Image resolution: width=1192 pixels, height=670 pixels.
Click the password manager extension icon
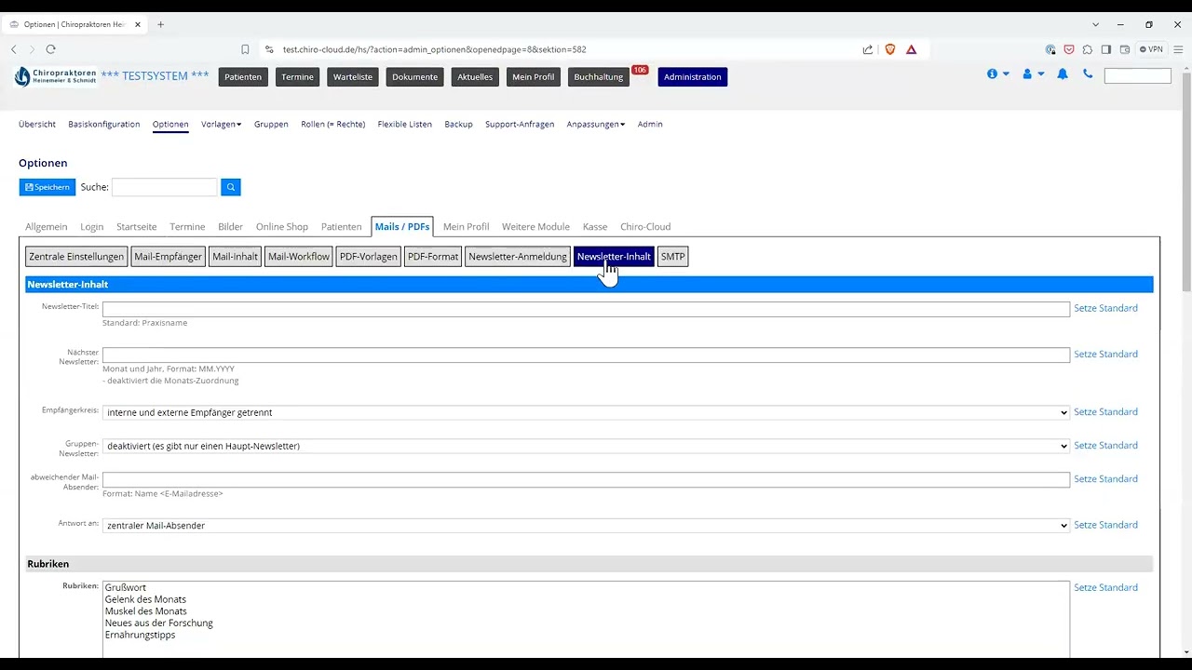tap(1050, 49)
